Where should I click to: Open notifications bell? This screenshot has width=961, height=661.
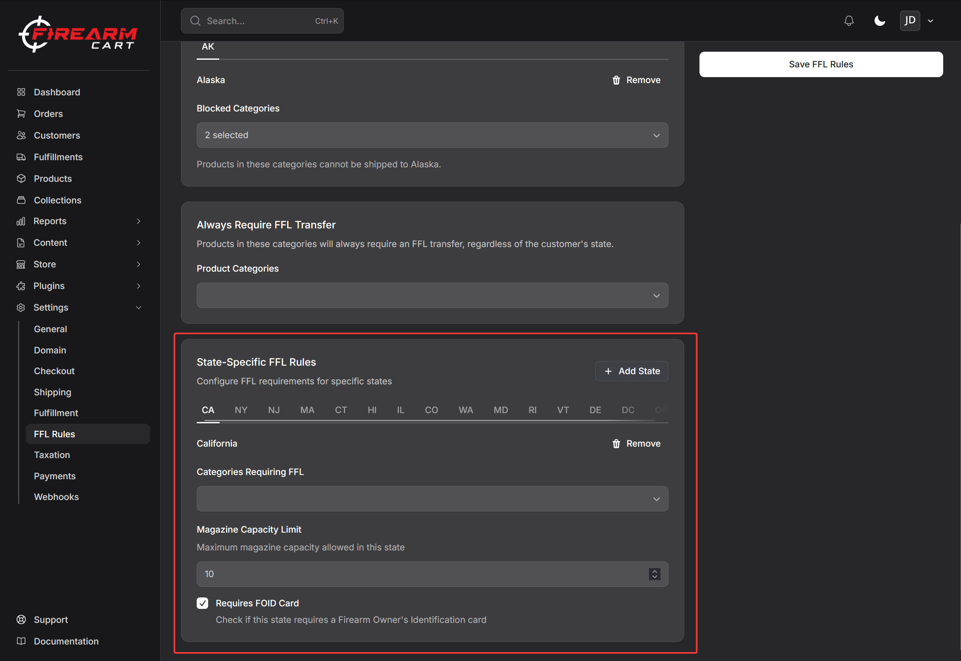point(849,21)
